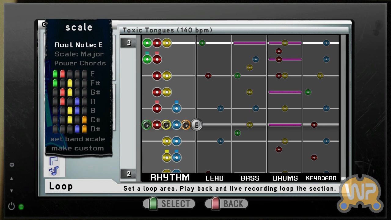Click the note-with-arrows icon above Loop
Image resolution: width=391 pixels, height=220 pixels.
54,171
